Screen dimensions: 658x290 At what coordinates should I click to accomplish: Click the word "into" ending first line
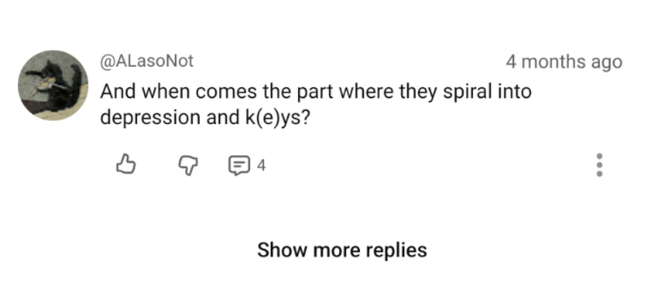click(x=514, y=92)
